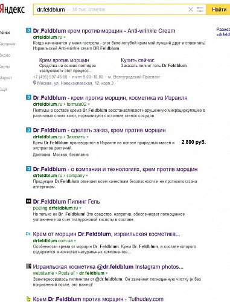This screenshot has width=230, height=302.
Task: Click the favicon of the first Dr.Feldblum result
Action: coord(28,31)
